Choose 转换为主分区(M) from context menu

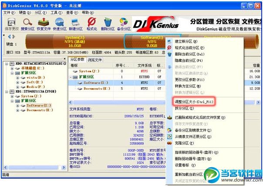(x=188, y=86)
